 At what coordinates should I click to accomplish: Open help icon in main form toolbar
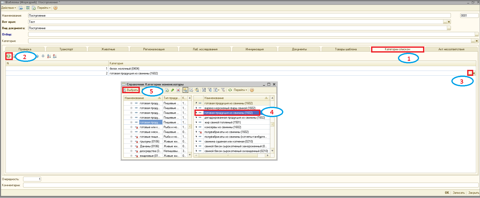tap(55, 8)
